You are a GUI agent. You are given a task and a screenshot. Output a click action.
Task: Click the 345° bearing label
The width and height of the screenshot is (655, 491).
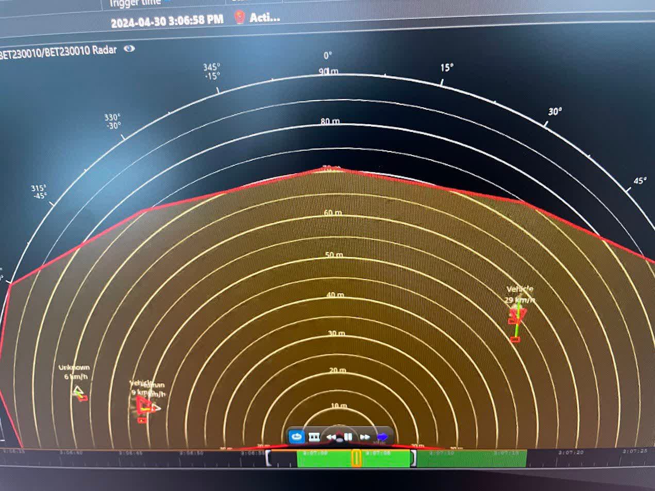211,67
